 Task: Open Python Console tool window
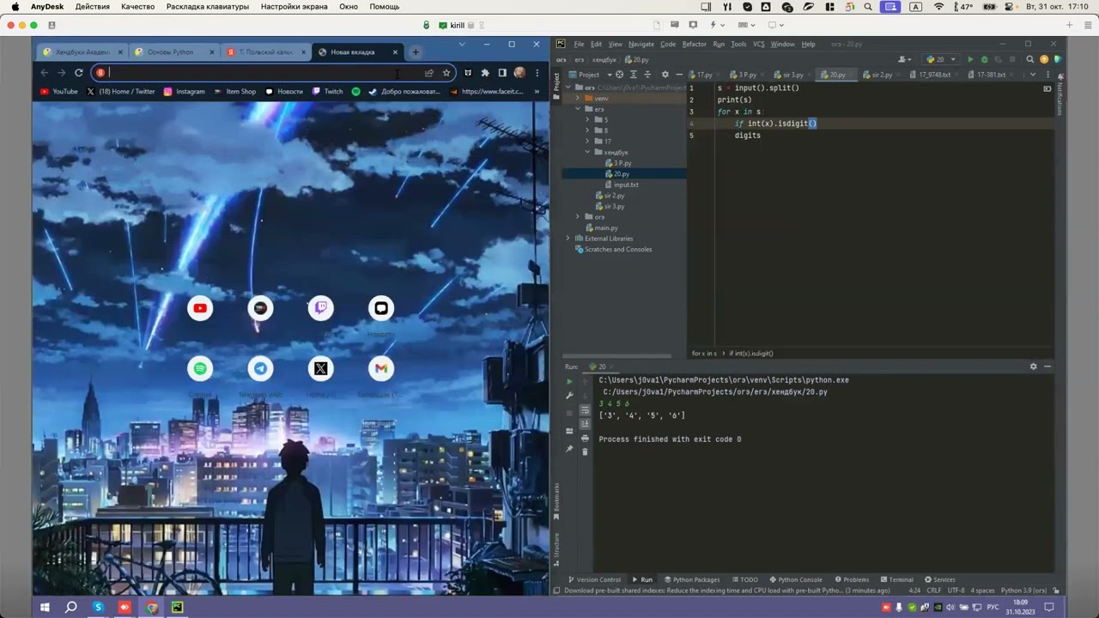coord(796,579)
